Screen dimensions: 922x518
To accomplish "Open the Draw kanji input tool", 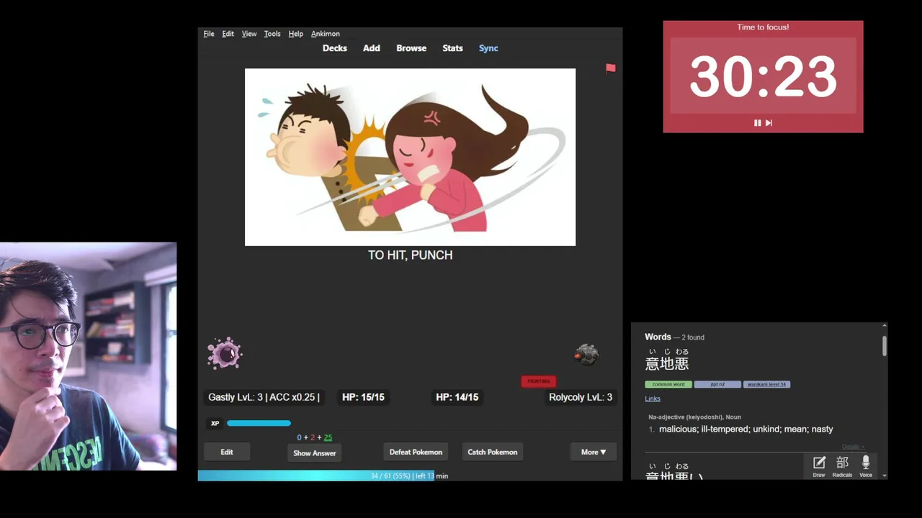I will tap(819, 466).
